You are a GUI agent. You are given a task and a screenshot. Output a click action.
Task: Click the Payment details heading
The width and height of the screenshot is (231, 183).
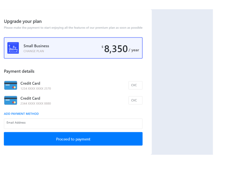pyautogui.click(x=19, y=71)
